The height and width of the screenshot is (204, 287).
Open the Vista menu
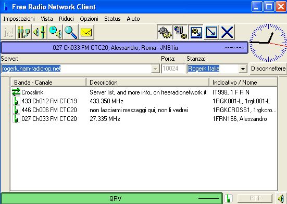click(47, 19)
